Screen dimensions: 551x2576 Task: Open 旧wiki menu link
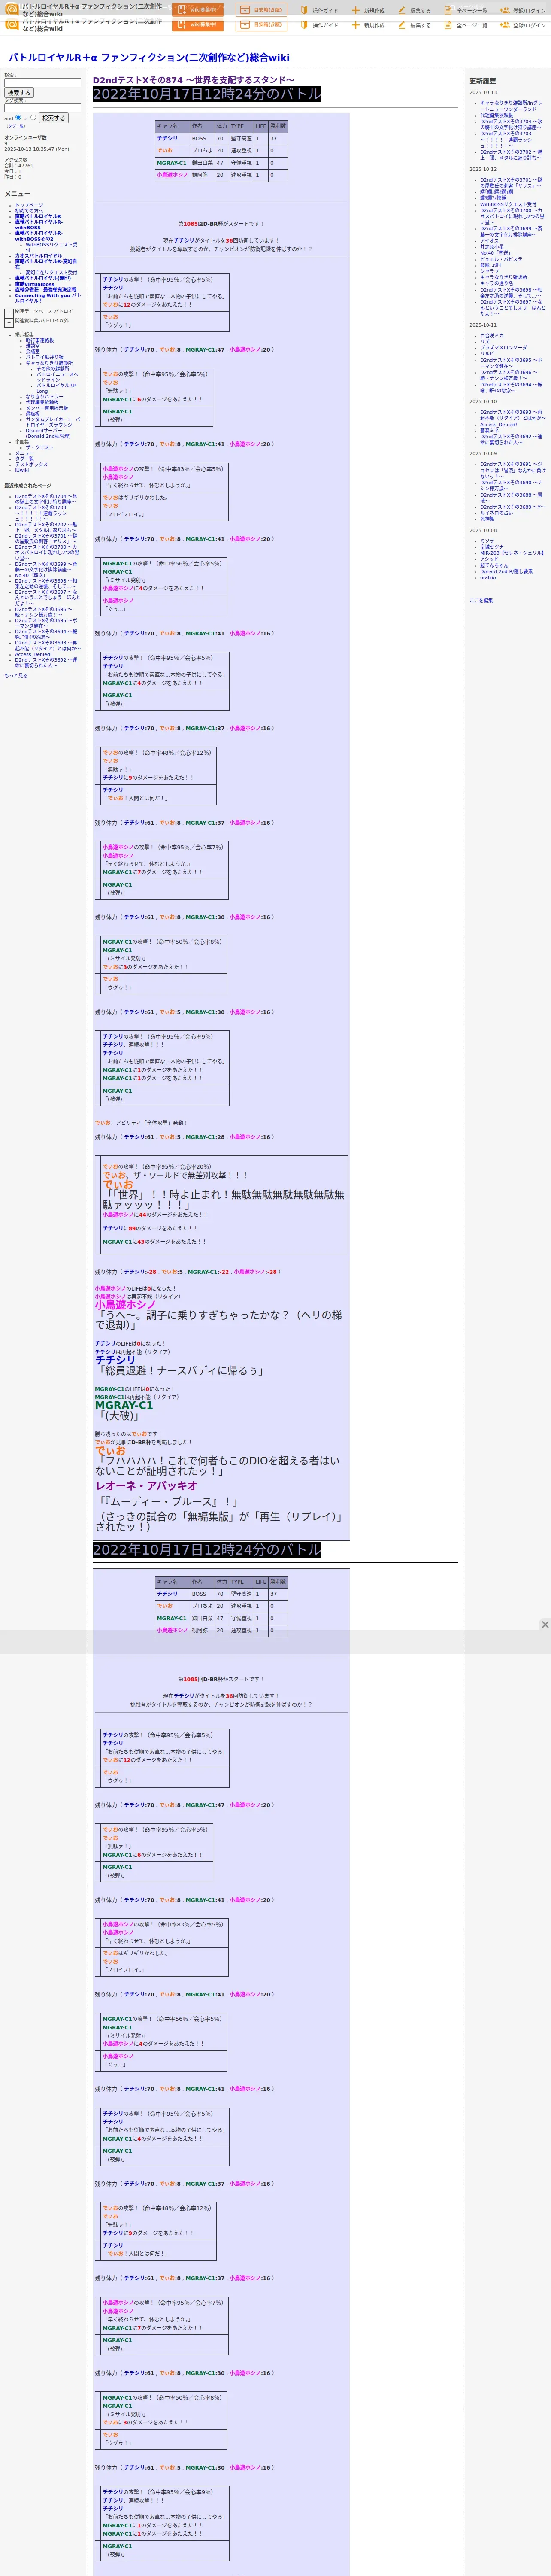click(22, 470)
